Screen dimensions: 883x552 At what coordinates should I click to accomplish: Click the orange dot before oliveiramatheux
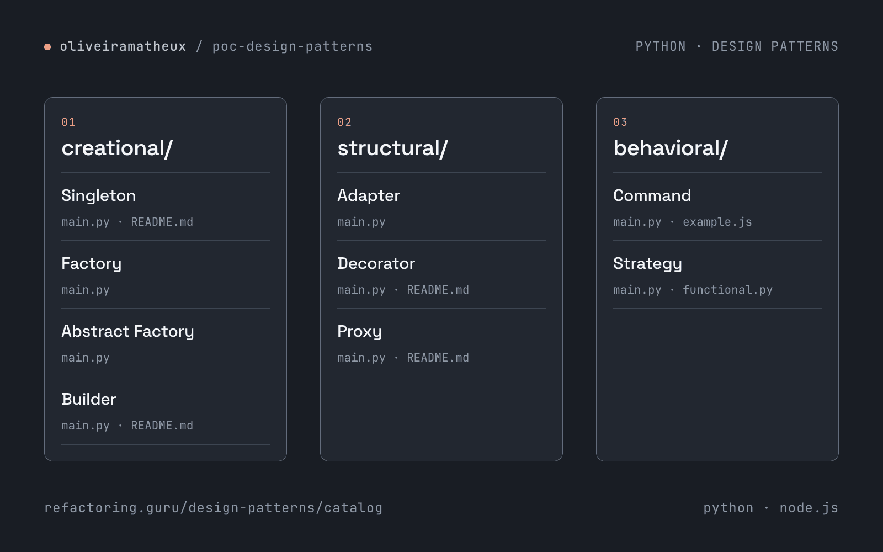coord(47,47)
